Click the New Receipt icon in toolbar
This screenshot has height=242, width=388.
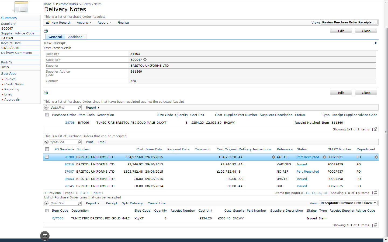(48, 23)
